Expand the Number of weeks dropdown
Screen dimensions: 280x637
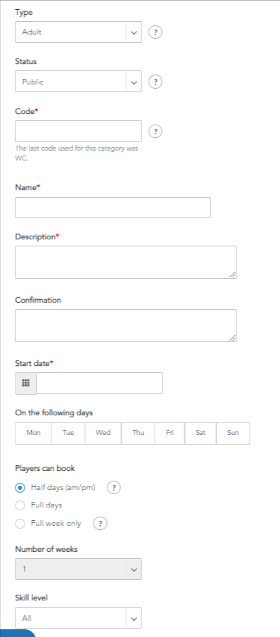tap(78, 569)
